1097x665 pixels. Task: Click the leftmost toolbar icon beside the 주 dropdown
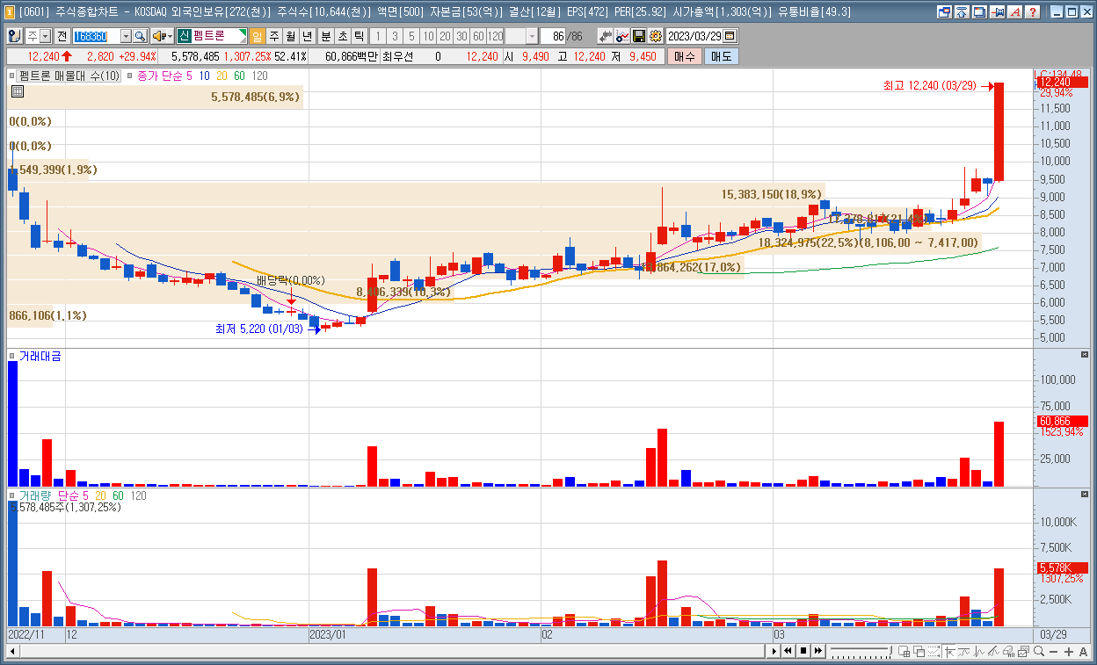click(15, 36)
